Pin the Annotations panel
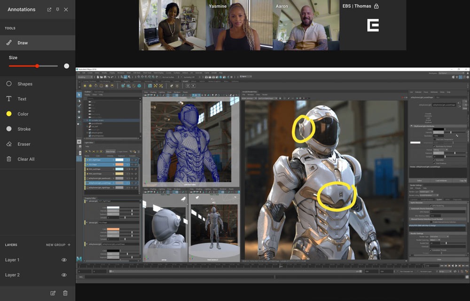 pos(57,9)
